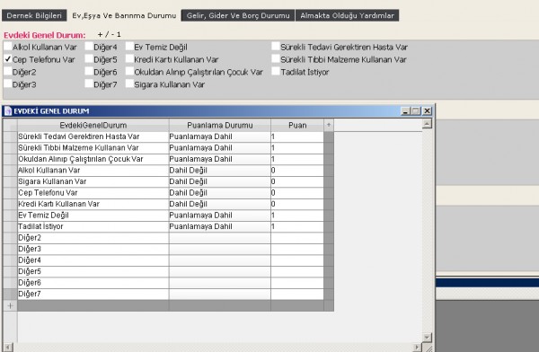This screenshot has height=352, width=539.
Task: Check the Diğer7 checkbox
Action: [89, 84]
